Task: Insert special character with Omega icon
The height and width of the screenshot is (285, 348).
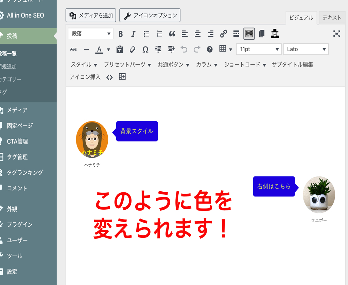Action: [x=145, y=50]
